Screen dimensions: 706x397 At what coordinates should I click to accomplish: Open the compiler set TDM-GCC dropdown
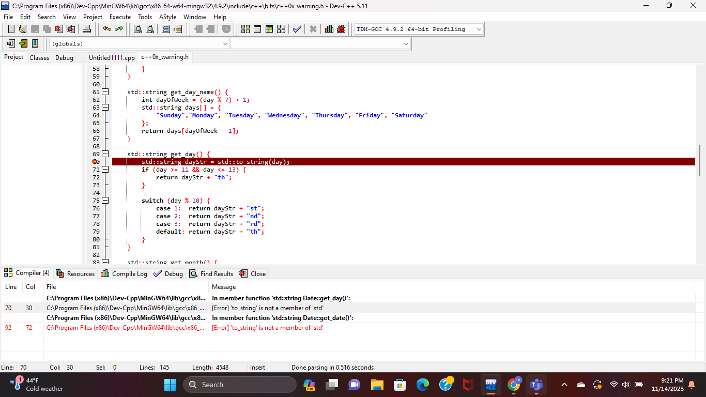[419, 29]
